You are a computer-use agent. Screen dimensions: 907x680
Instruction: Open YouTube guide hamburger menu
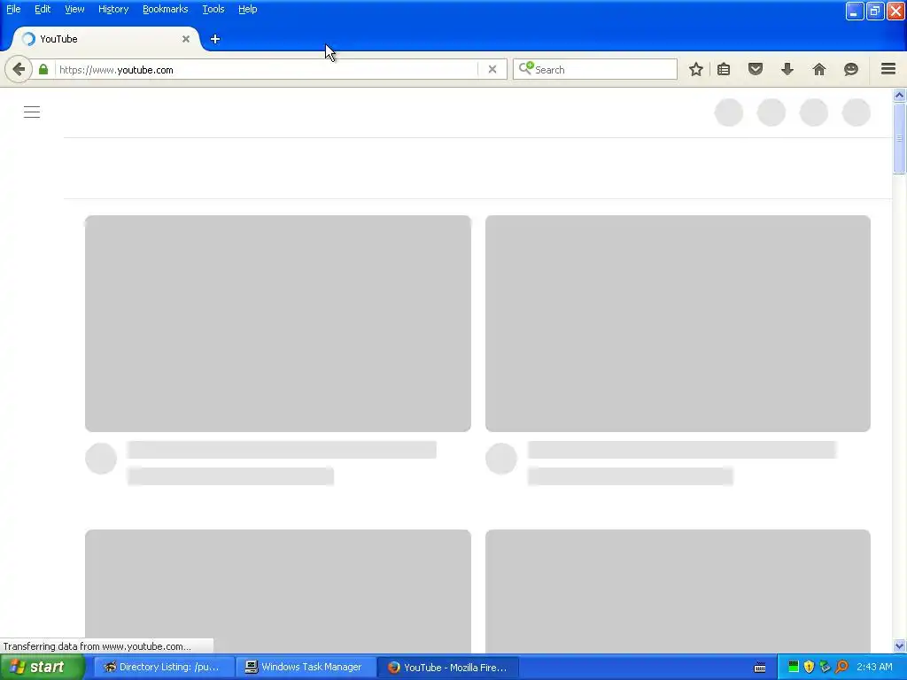32,112
